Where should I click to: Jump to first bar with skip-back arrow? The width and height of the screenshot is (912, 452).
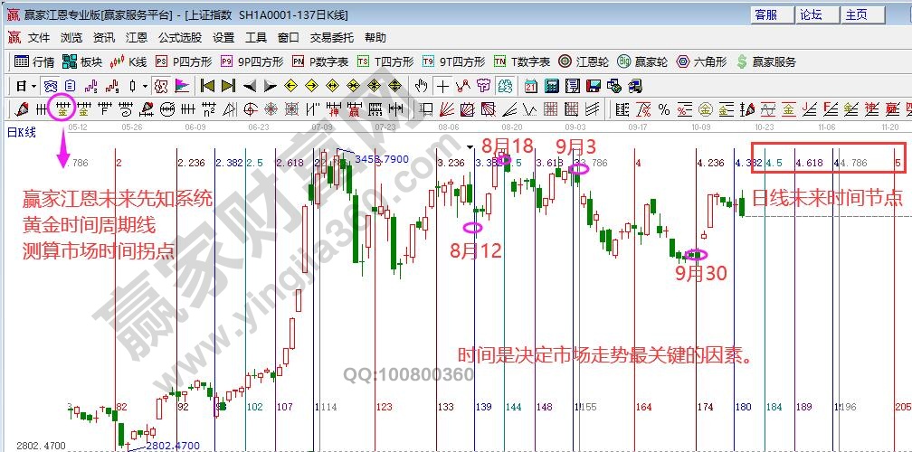[206, 86]
